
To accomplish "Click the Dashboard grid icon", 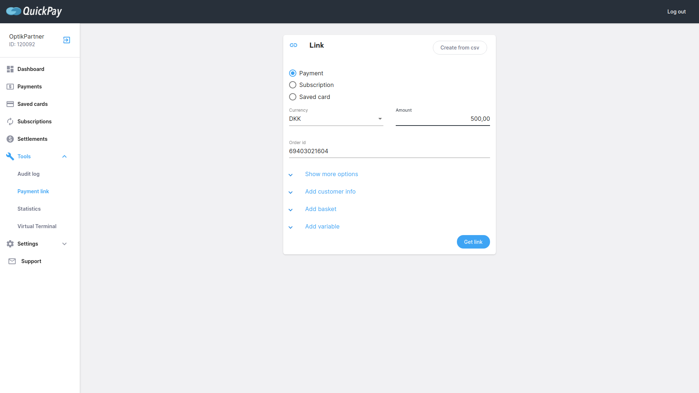I will pos(10,69).
